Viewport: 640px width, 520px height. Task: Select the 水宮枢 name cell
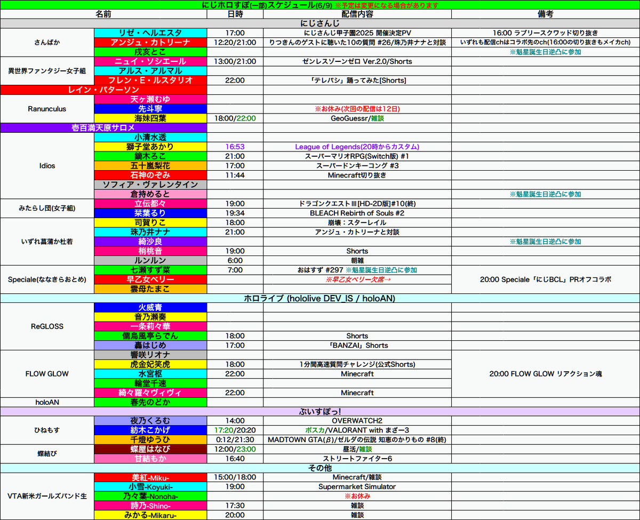pyautogui.click(x=150, y=374)
